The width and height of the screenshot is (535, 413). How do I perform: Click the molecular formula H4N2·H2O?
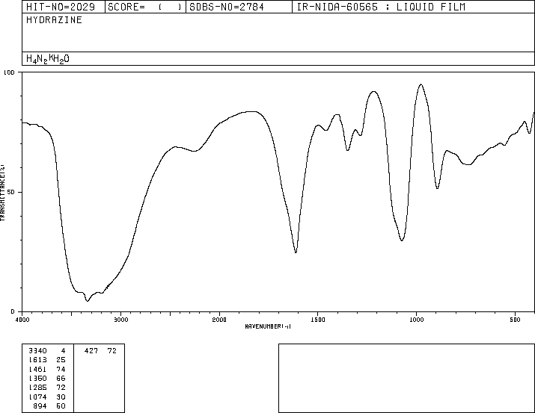47,59
